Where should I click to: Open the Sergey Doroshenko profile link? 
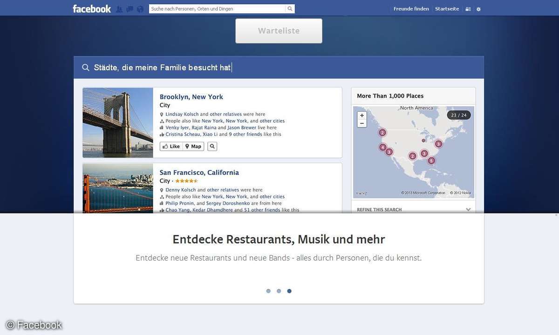228,203
